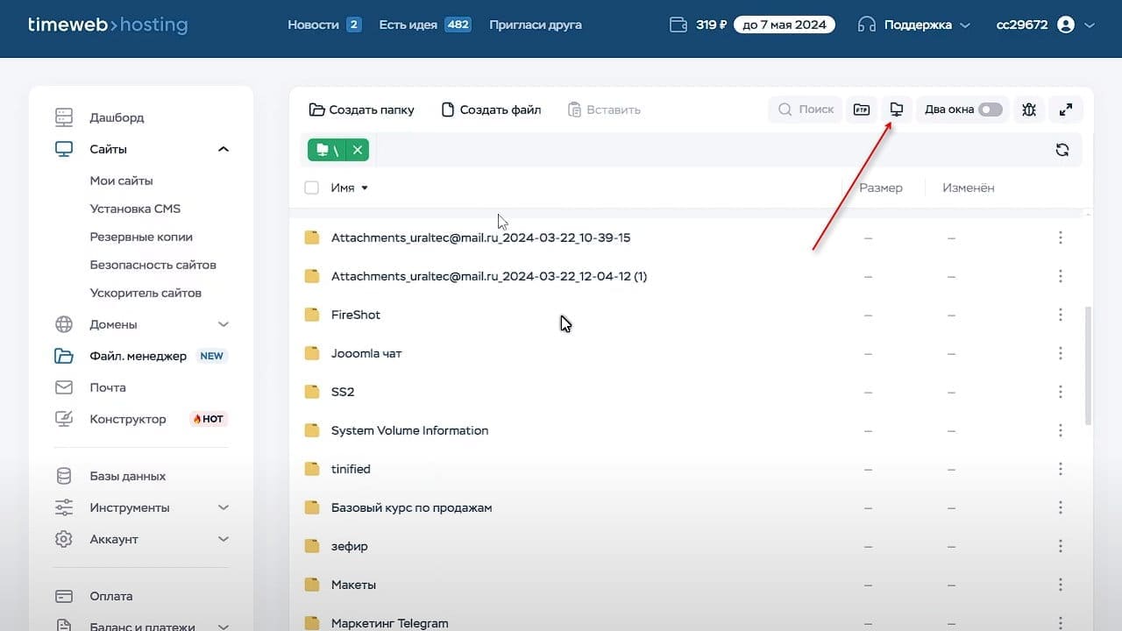Close the green root path tag
This screenshot has height=631, width=1122.
point(358,150)
